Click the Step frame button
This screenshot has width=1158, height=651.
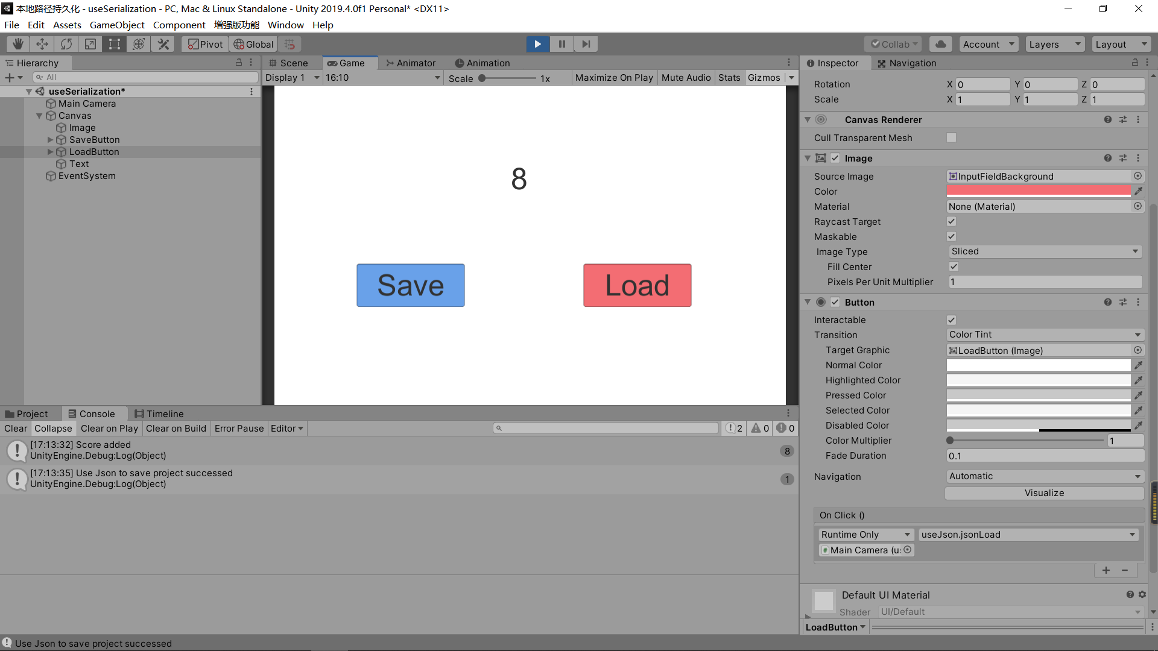coord(585,43)
